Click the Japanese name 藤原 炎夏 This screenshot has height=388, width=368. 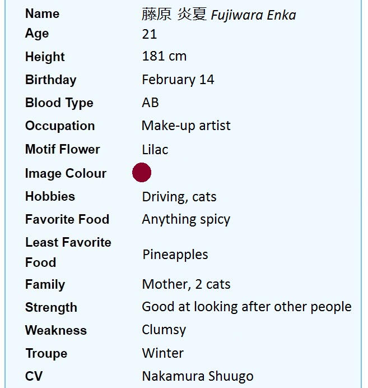[x=174, y=15]
